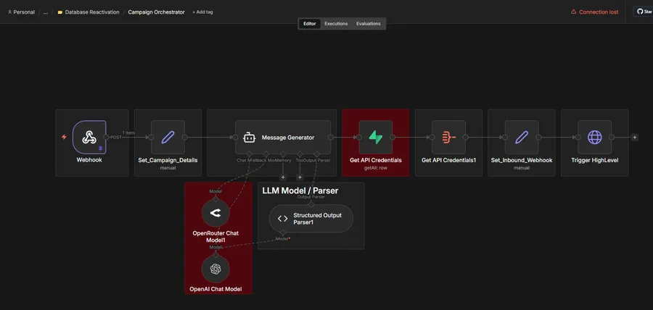
Task: Switch to the Editor tab
Action: tap(309, 24)
